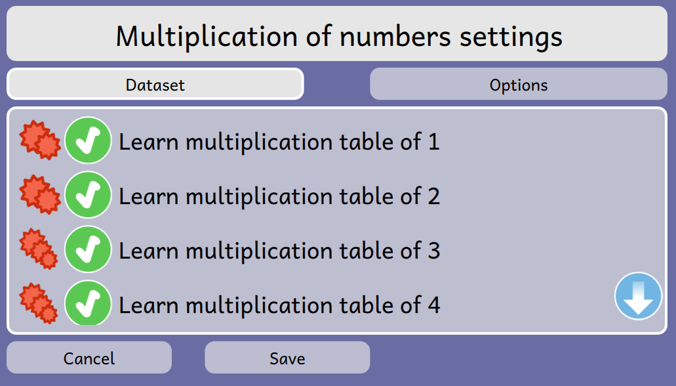Click the difficulty stars icon for table of 1
This screenshot has width=676, height=386.
(40, 140)
